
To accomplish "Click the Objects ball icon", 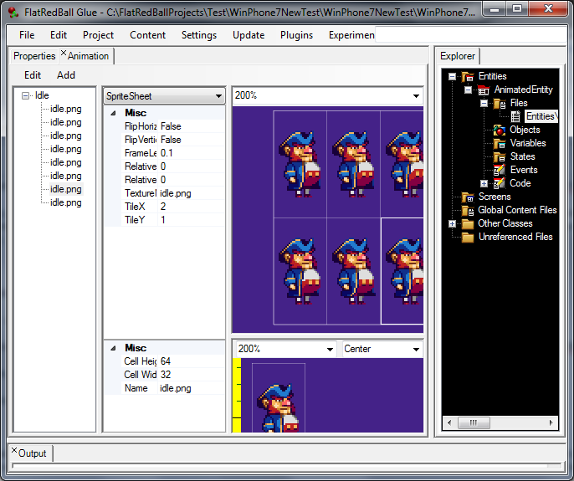I will pos(500,130).
